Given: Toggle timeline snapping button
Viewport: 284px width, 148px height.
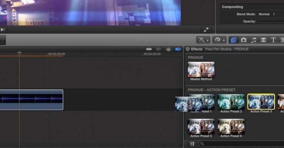Looking at the screenshot, I should pyautogui.click(x=178, y=49).
